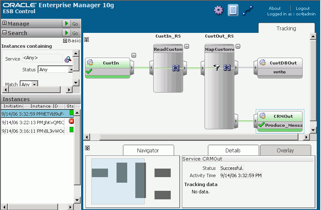Expand the Manage panel
The image size is (321, 210).
coord(4,23)
